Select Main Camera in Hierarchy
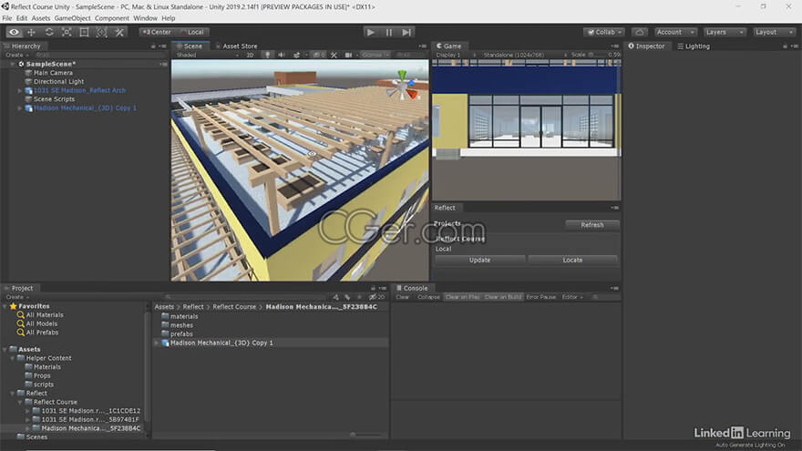Viewport: 802px width, 451px height. coord(53,73)
